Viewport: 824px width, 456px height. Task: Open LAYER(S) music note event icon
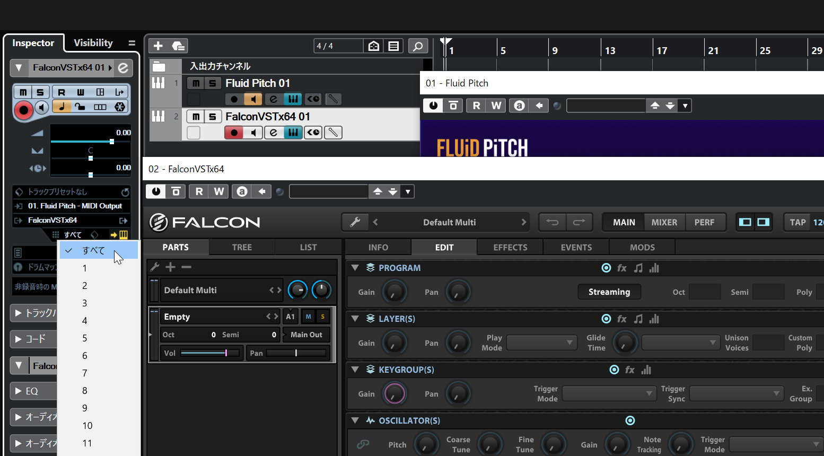[x=638, y=319]
